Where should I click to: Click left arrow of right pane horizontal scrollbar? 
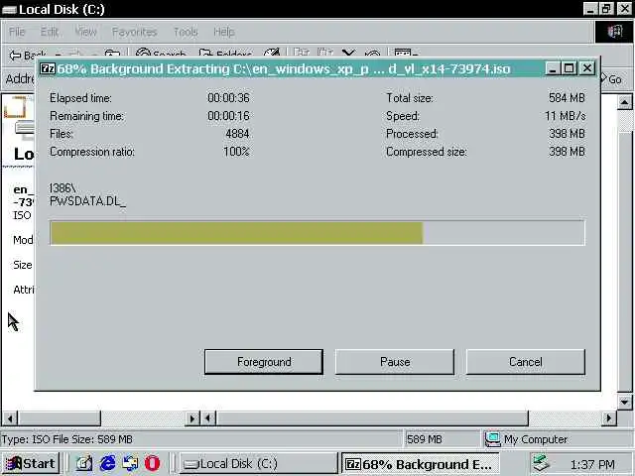(208, 418)
